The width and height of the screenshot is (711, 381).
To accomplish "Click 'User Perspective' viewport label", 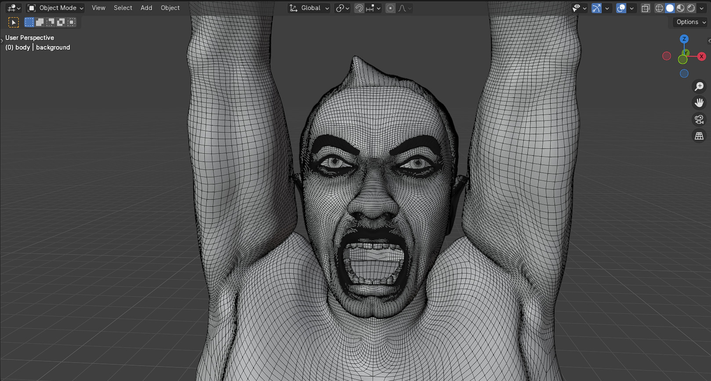I will point(29,38).
